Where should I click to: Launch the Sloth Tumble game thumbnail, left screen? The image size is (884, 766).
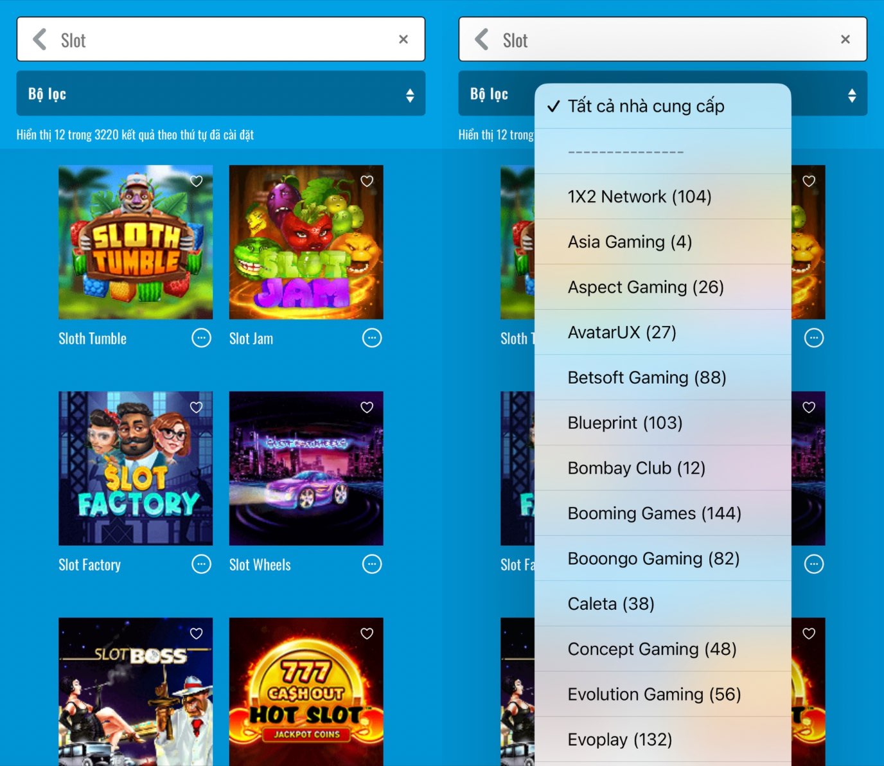click(x=136, y=242)
